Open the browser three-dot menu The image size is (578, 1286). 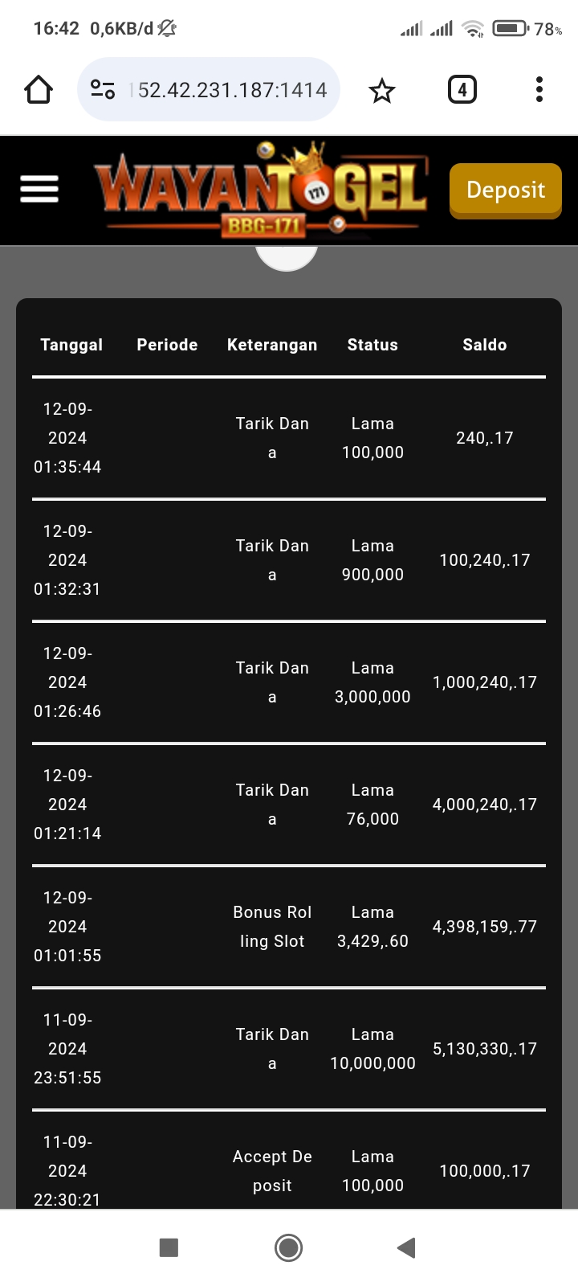(x=539, y=90)
